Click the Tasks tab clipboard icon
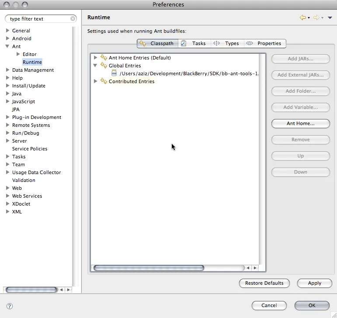 point(183,43)
